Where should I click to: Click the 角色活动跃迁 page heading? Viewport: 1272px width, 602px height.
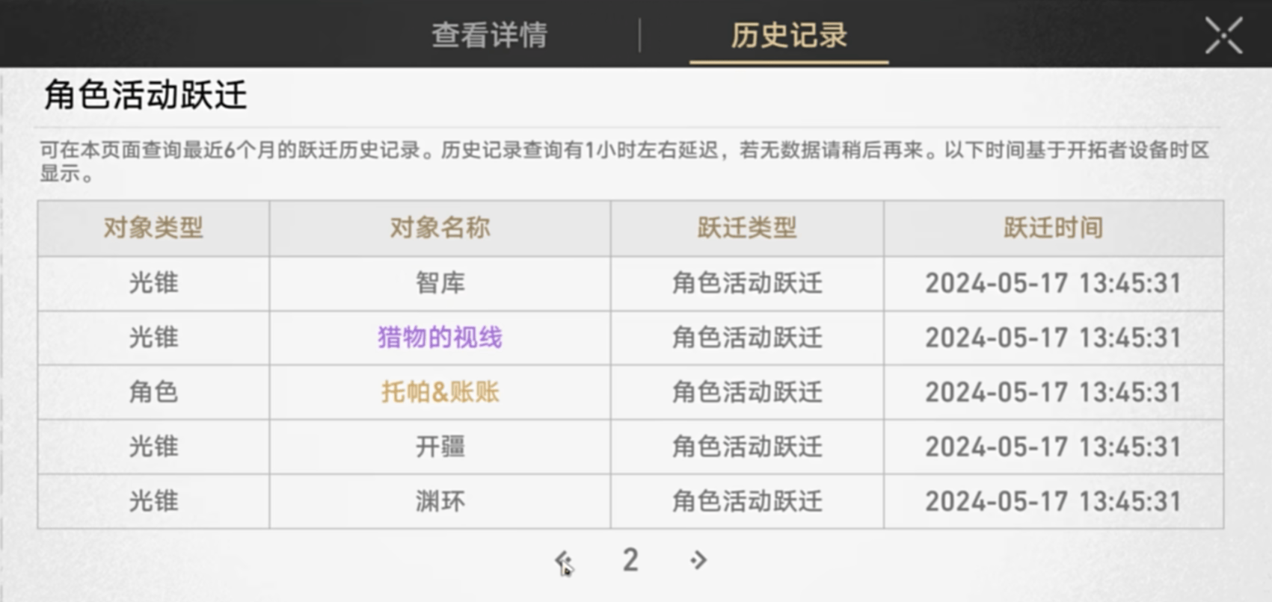[x=145, y=96]
